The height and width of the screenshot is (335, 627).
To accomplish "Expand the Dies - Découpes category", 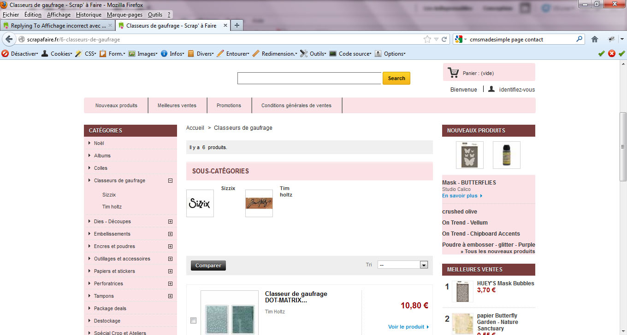I will [x=170, y=222].
